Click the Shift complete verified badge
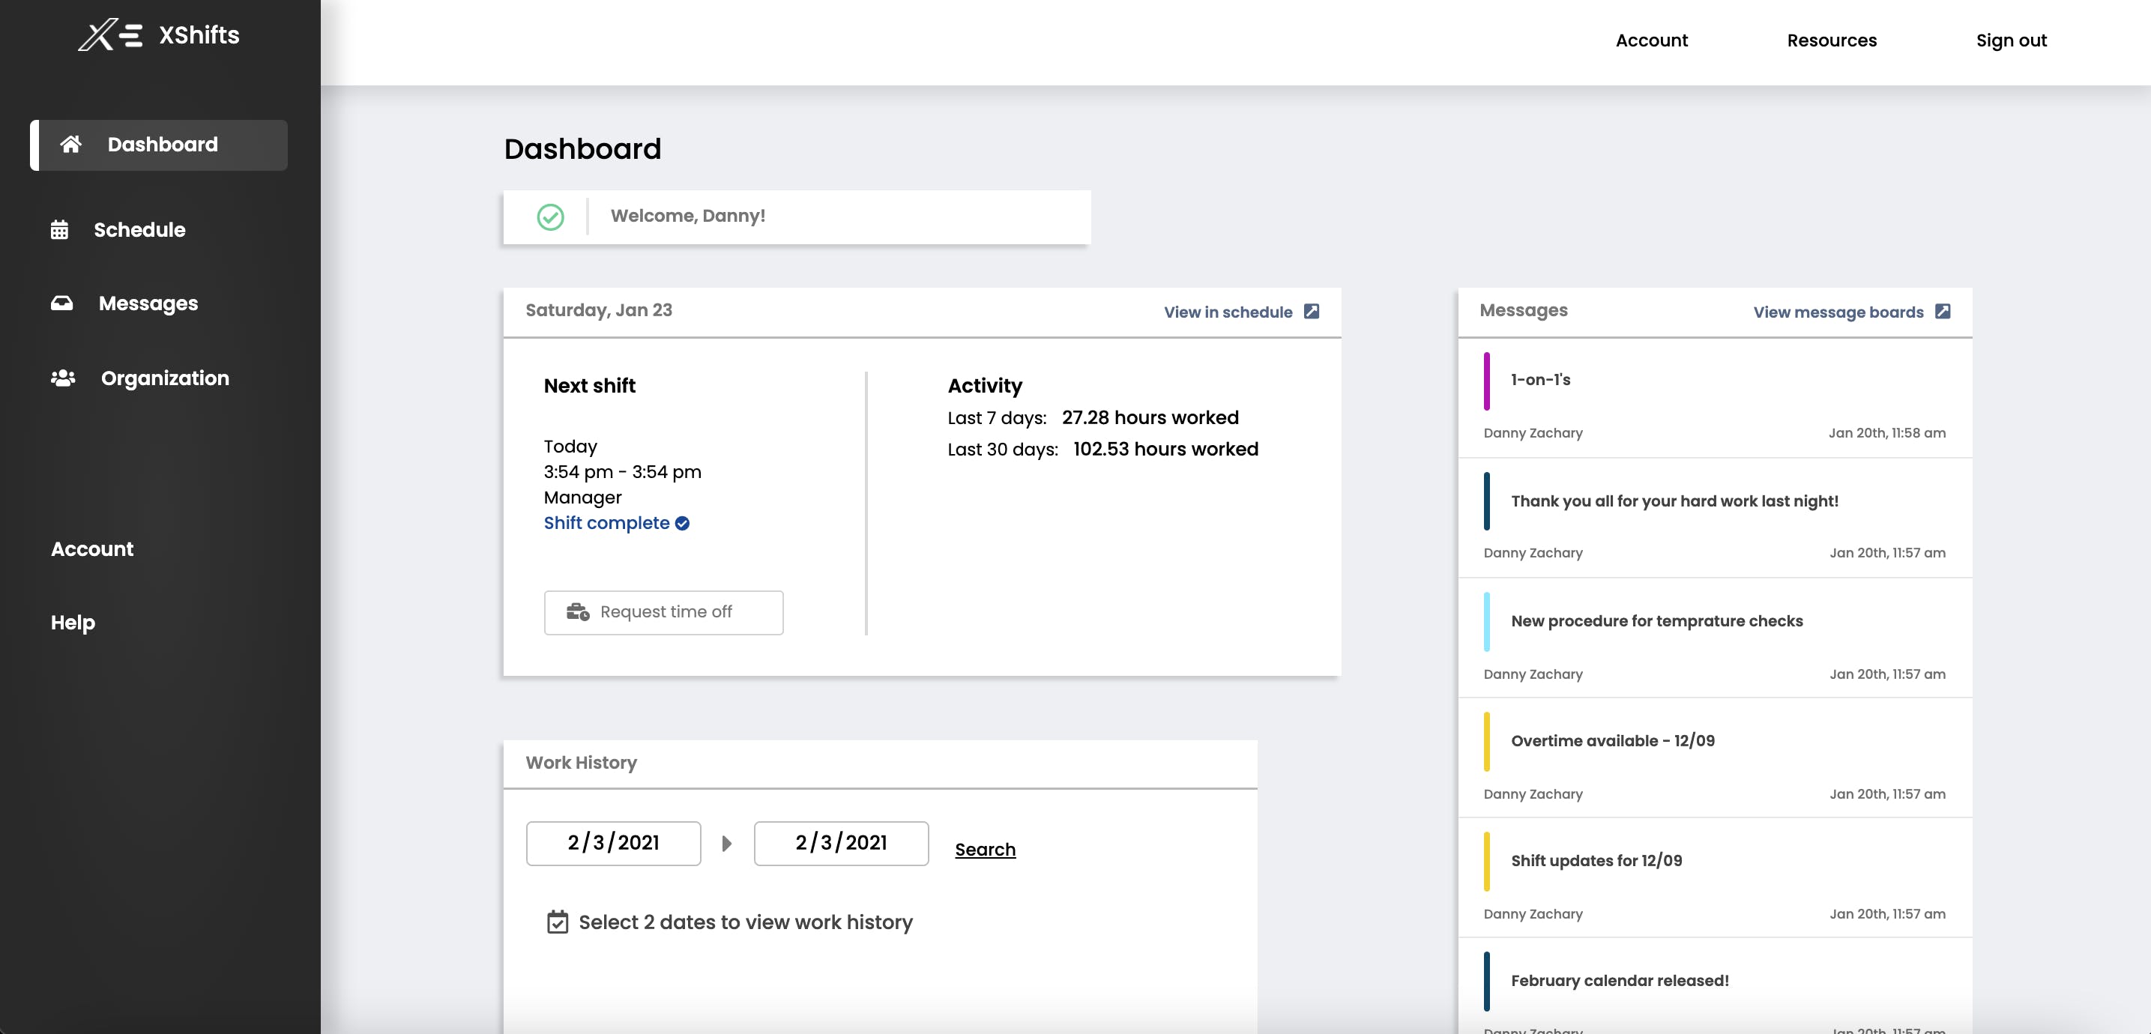This screenshot has height=1034, width=2151. 682,523
